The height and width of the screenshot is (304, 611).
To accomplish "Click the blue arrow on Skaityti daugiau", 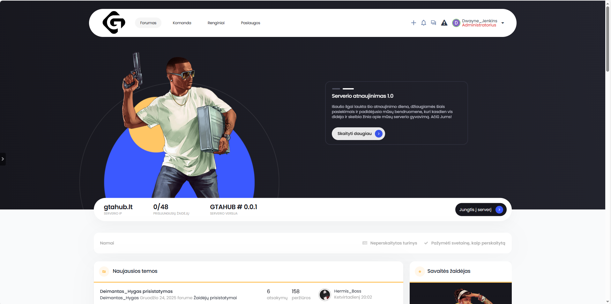I will (379, 134).
